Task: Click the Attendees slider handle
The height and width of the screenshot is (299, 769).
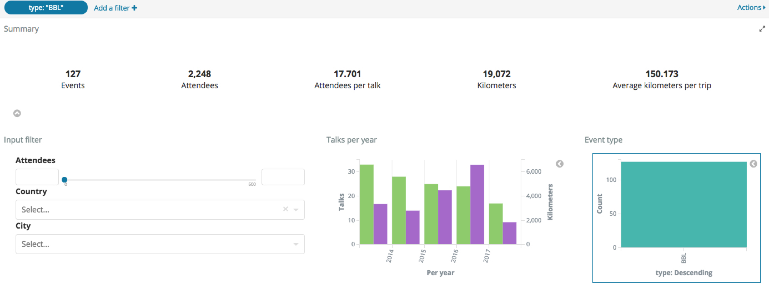Action: 64,180
